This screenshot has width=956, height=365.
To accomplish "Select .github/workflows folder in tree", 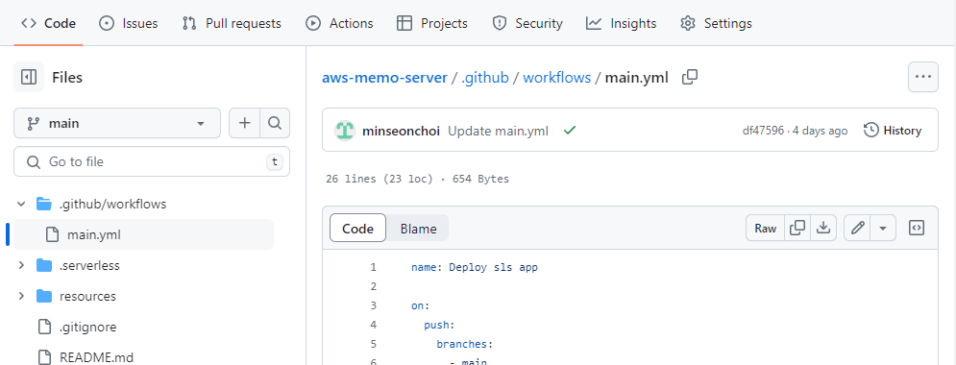I will point(112,204).
